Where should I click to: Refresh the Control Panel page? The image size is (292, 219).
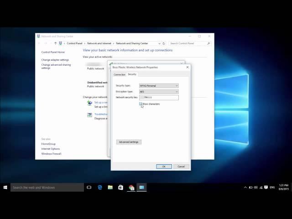pyautogui.click(x=164, y=43)
